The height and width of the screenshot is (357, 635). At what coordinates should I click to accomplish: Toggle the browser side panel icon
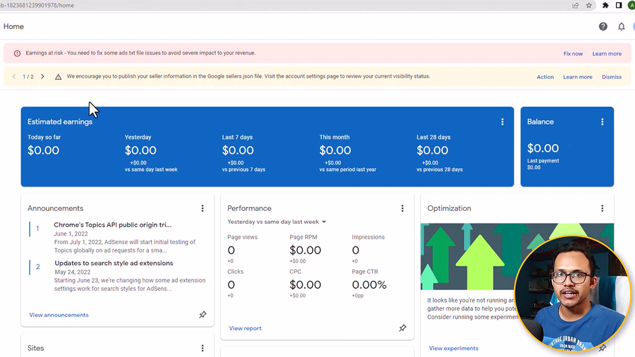[618, 5]
